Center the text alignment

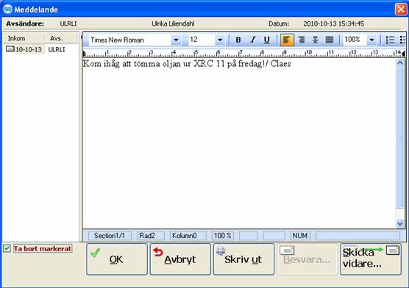point(316,40)
